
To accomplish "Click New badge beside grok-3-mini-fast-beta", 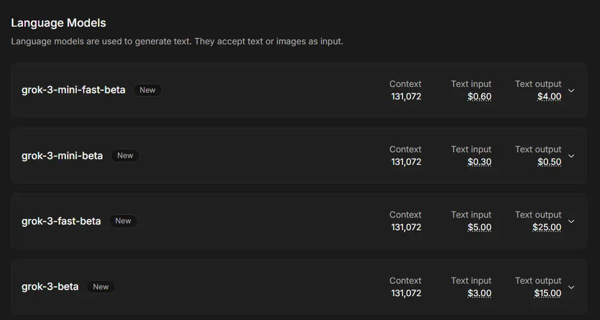I will tap(148, 90).
